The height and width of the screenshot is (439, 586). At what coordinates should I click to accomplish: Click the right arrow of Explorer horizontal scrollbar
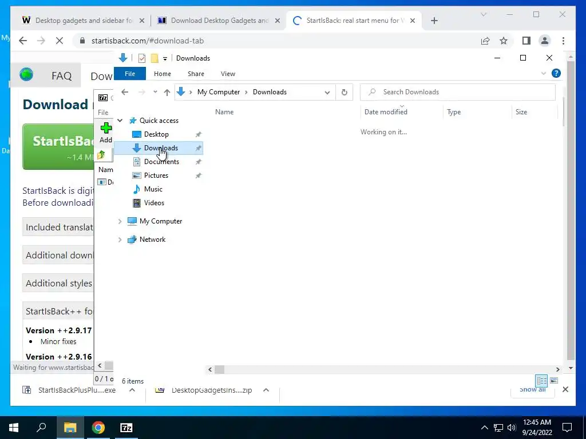pos(557,370)
